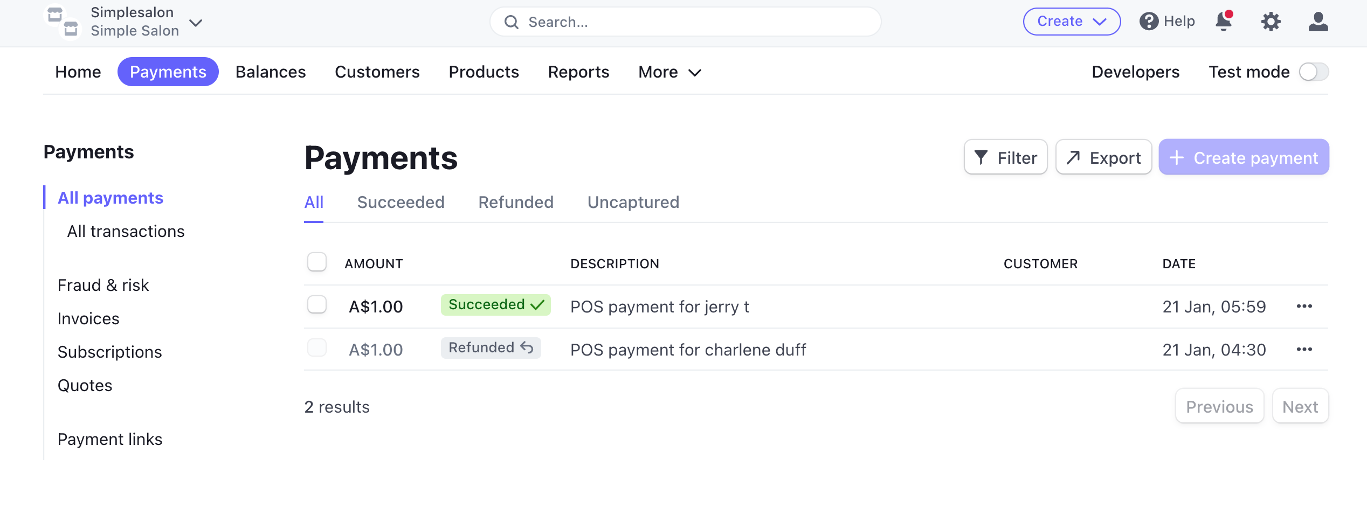This screenshot has height=515, width=1367.
Task: Check the jerry t payment row checkbox
Action: coord(317,305)
